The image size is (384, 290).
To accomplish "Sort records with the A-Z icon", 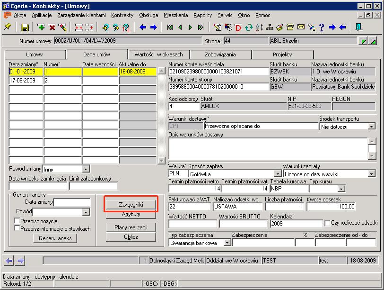I will [x=259, y=27].
